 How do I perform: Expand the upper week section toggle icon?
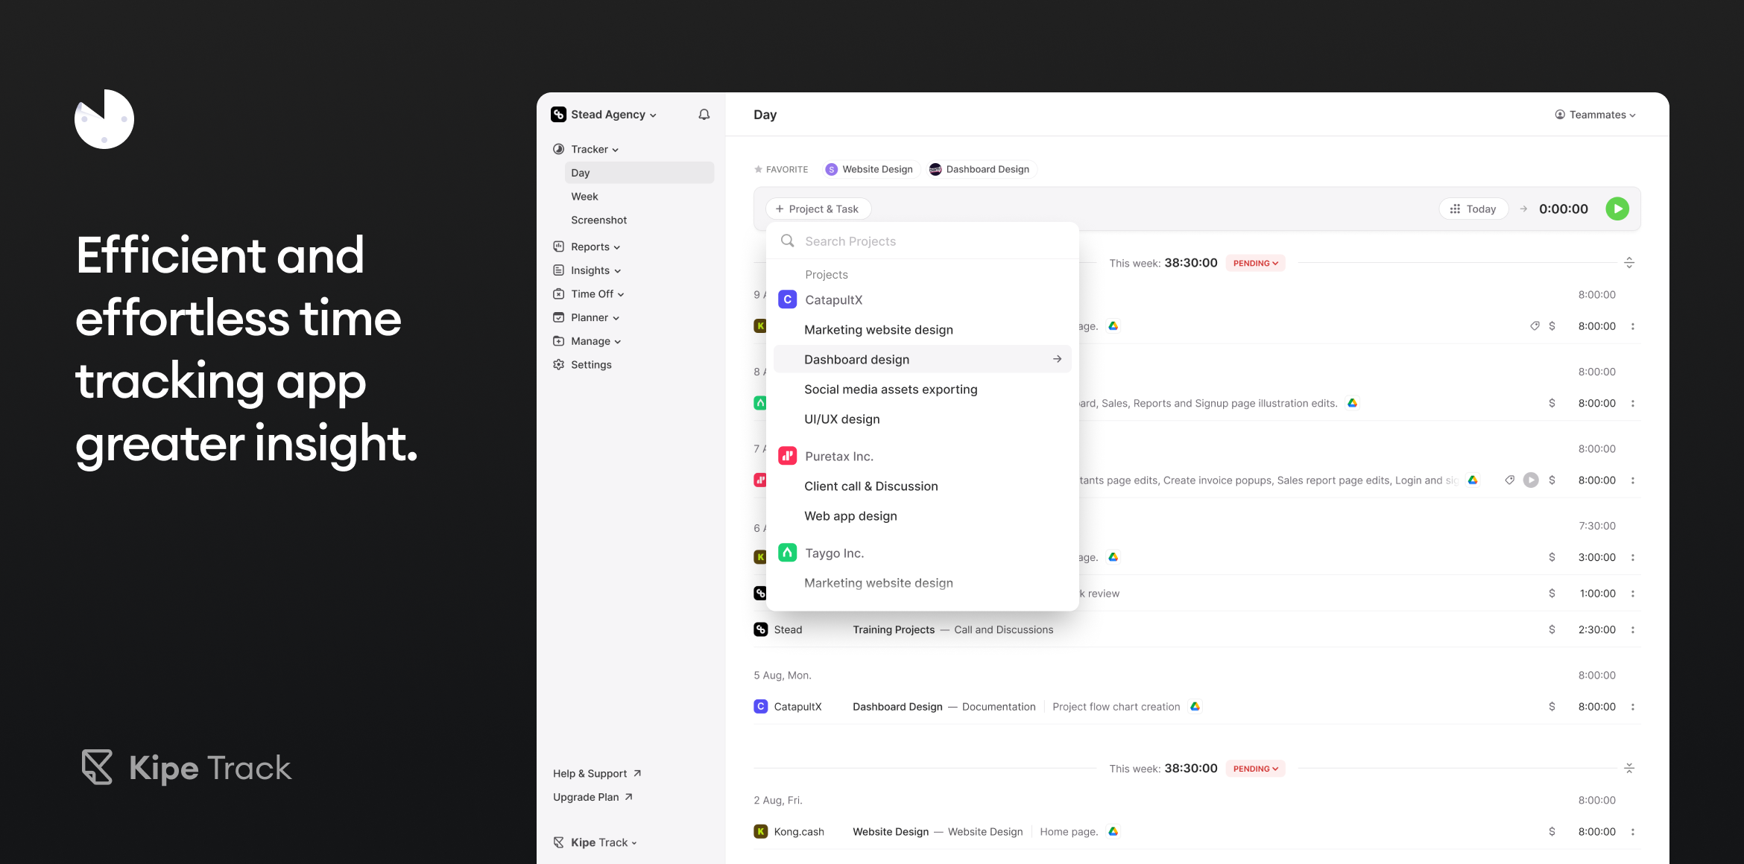pyautogui.click(x=1628, y=263)
